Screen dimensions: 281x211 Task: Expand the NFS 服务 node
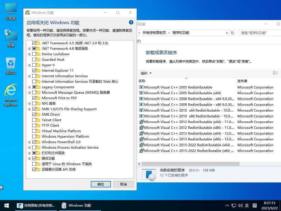pyautogui.click(x=29, y=104)
